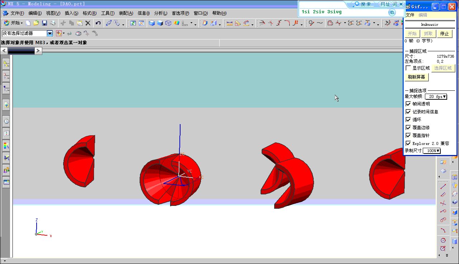Open the 视图(V) menu

point(53,13)
